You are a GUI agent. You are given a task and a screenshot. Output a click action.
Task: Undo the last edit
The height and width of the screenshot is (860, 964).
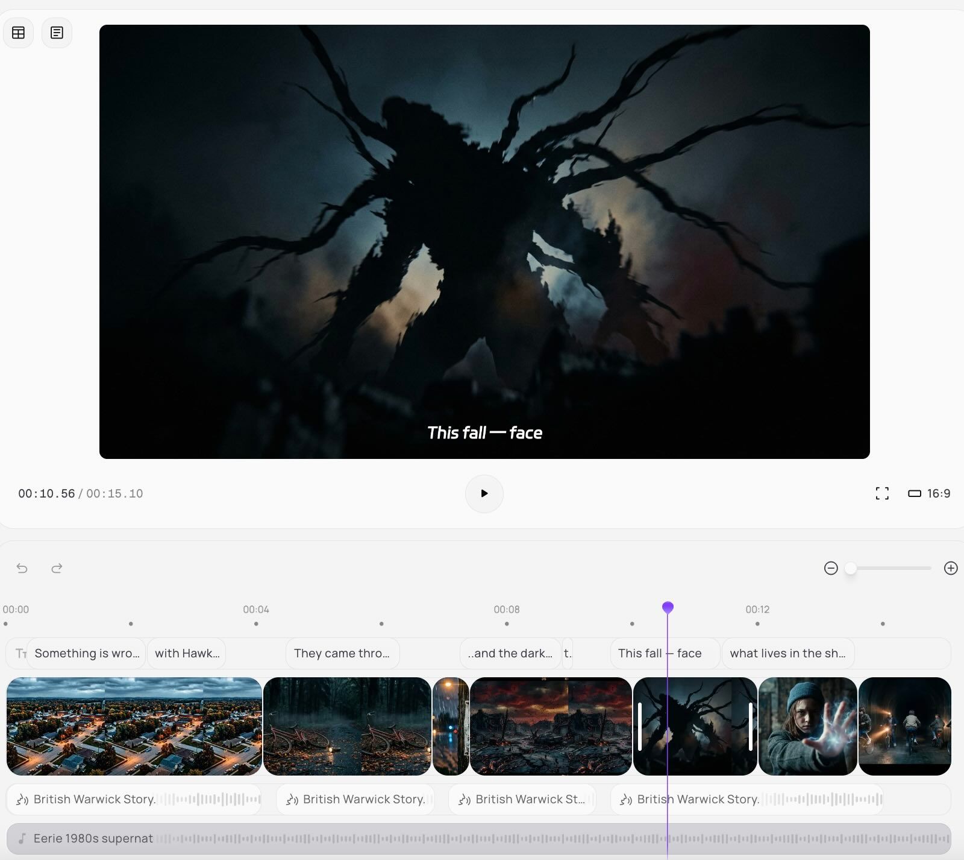pos(22,568)
